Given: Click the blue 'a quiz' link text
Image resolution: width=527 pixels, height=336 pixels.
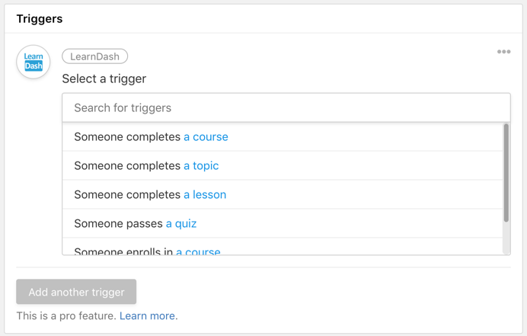Looking at the screenshot, I should coord(181,224).
